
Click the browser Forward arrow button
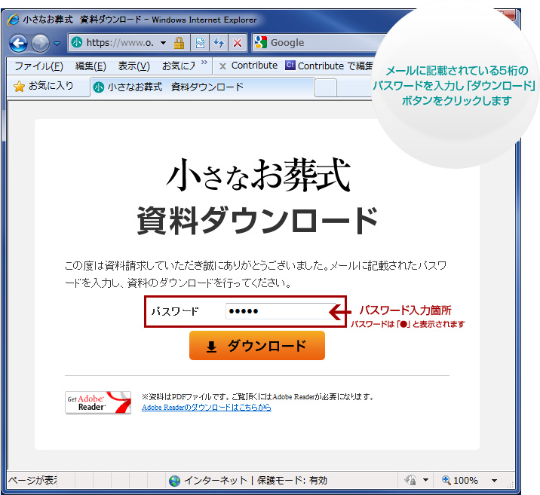click(x=40, y=44)
